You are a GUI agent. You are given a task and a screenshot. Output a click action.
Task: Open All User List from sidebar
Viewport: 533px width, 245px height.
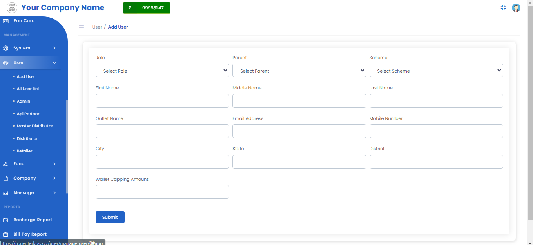pyautogui.click(x=28, y=89)
